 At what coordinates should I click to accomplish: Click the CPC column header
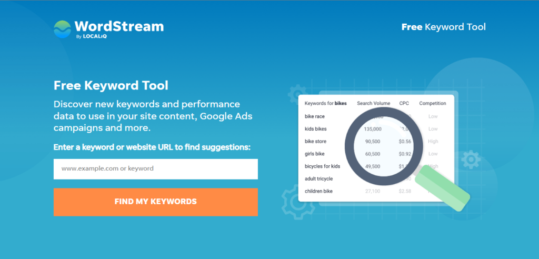404,103
